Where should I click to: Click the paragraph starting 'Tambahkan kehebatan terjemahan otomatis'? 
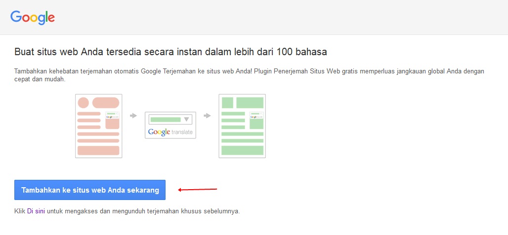[x=249, y=75]
